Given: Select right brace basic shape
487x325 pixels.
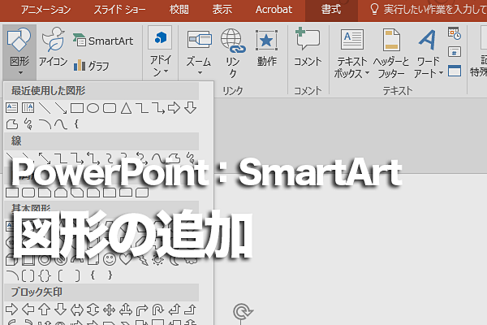Looking at the screenshot, I should click(110, 275).
